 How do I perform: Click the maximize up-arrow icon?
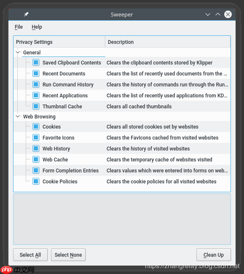[218, 14]
